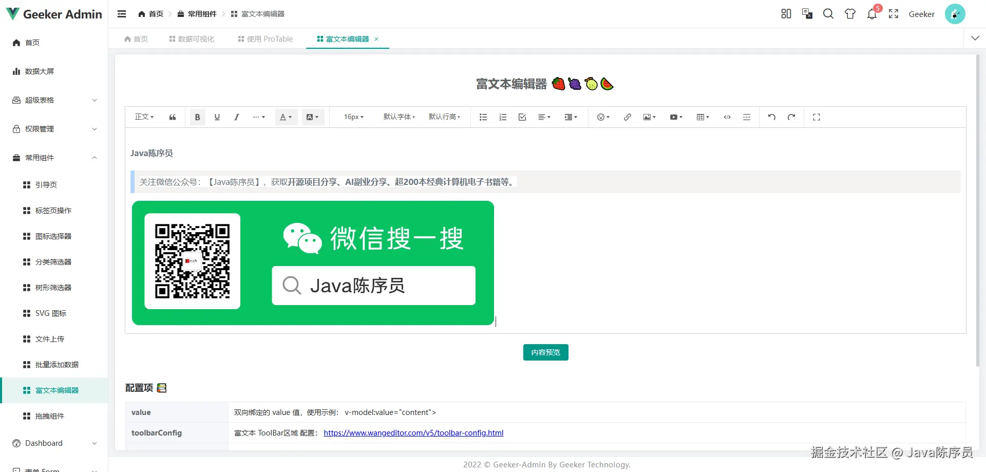
Task: Open the insert image dropdown
Action: tap(650, 117)
